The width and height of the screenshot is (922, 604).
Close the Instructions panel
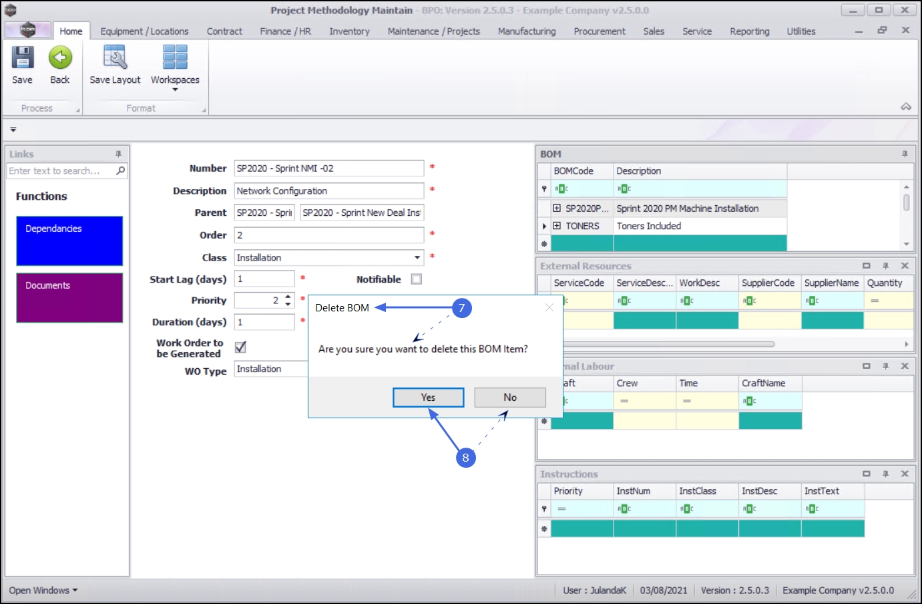click(905, 474)
